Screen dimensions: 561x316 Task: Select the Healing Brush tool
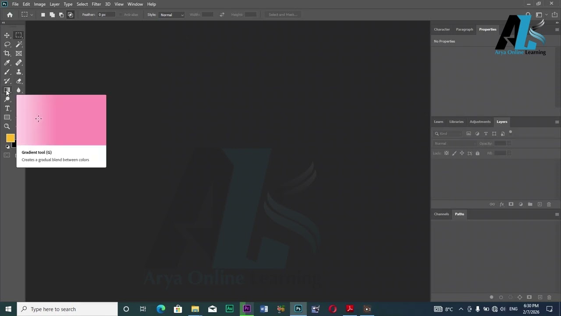[19, 63]
